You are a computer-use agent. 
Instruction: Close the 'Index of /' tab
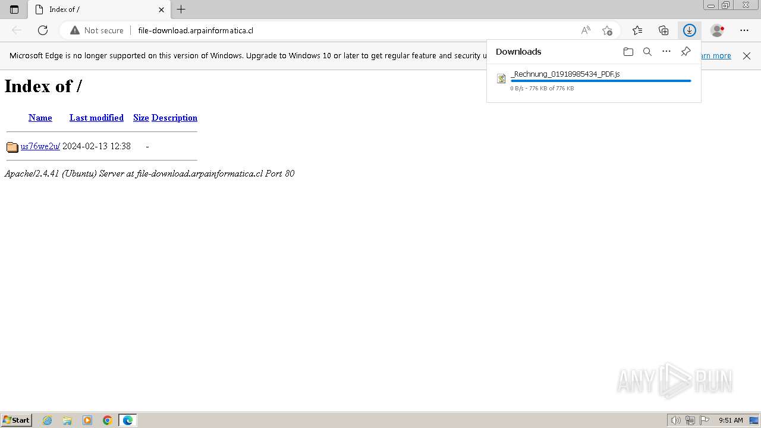pyautogui.click(x=161, y=10)
